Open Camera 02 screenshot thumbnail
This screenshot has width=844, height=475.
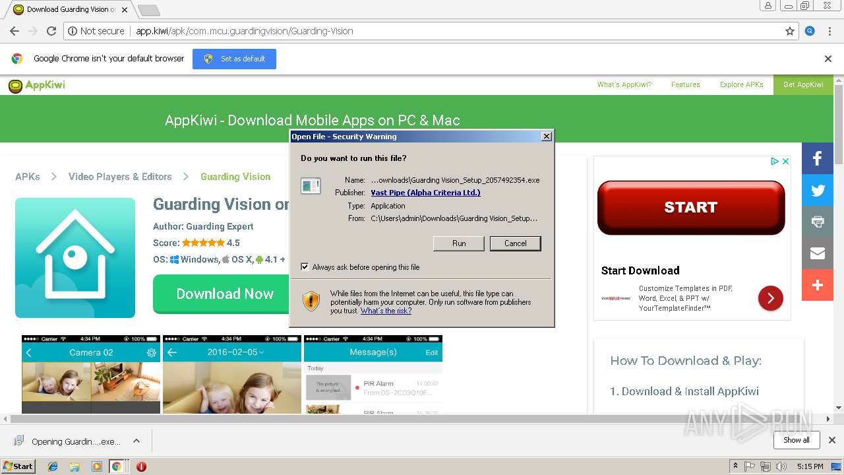click(91, 375)
